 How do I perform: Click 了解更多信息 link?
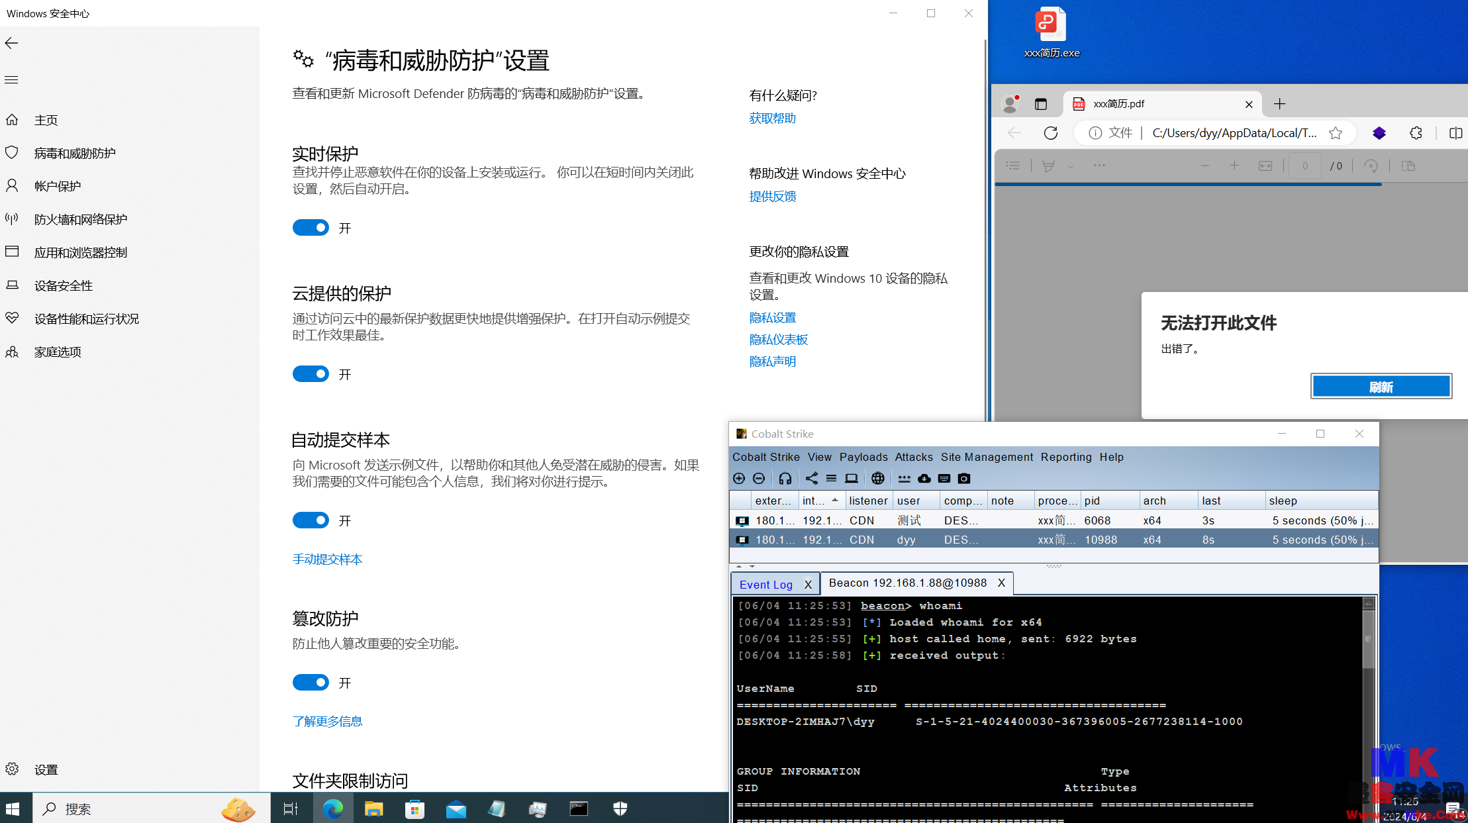(327, 722)
